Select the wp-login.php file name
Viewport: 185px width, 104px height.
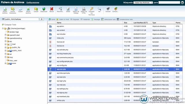61,81
